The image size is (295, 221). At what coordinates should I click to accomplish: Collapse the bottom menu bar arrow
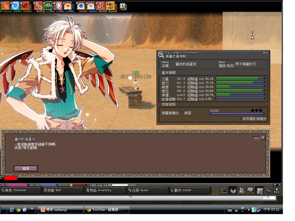pyautogui.click(x=279, y=185)
